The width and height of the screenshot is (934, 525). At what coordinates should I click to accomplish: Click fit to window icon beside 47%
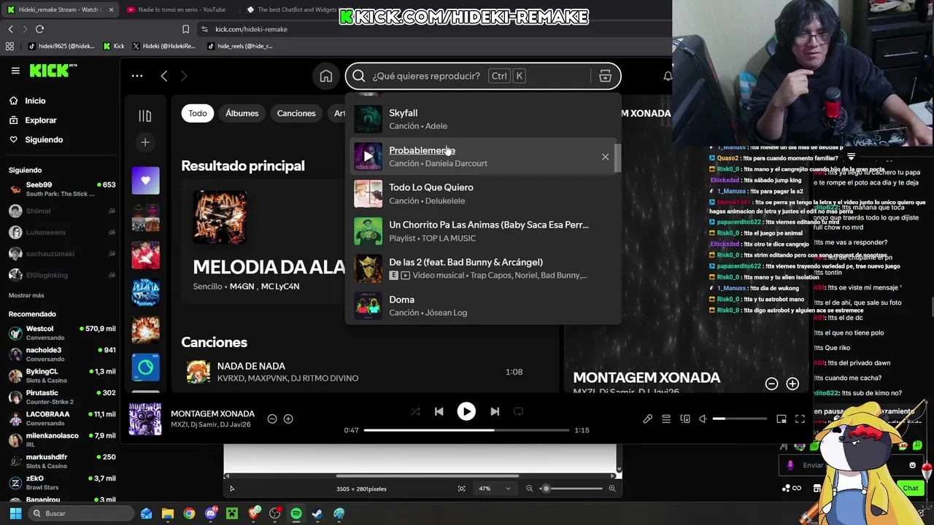pyautogui.click(x=461, y=489)
